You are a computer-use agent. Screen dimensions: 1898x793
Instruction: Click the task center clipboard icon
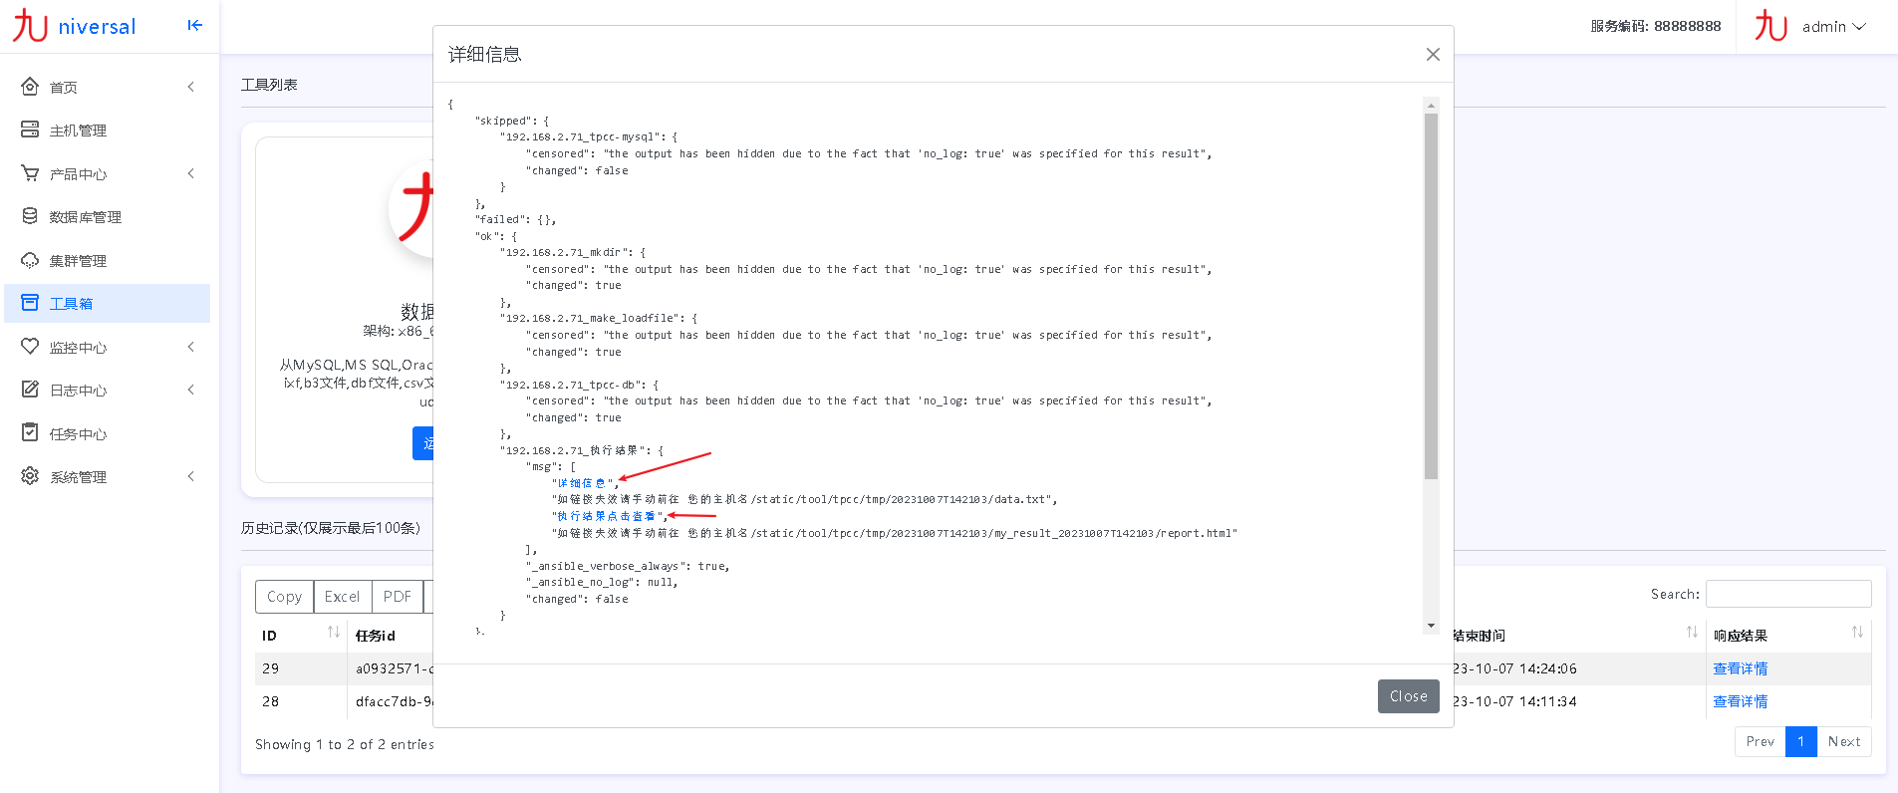tap(30, 433)
